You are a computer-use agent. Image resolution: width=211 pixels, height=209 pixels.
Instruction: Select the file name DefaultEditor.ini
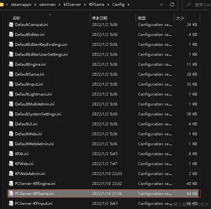point(30,35)
